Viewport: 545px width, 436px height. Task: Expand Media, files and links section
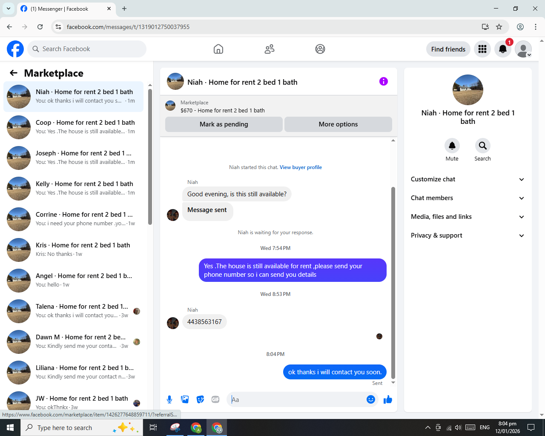point(468,217)
